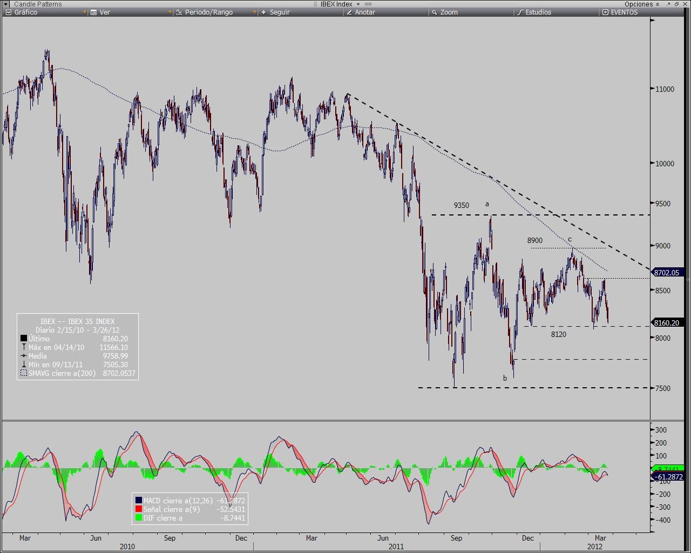Click the Anotar toolbar item
The image size is (691, 553).
pos(365,12)
